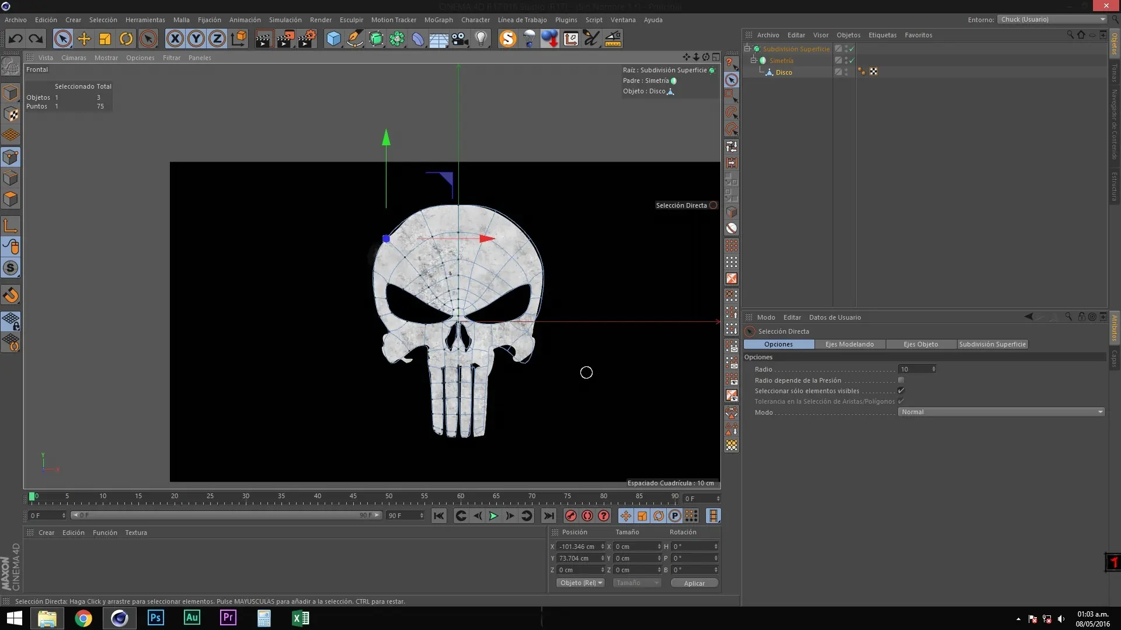Screen dimensions: 1121x630
Task: Open the Malla menu
Action: [x=181, y=20]
